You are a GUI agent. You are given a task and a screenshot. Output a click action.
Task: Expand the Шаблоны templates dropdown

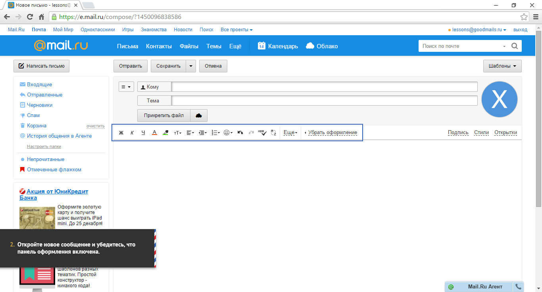pyautogui.click(x=502, y=66)
